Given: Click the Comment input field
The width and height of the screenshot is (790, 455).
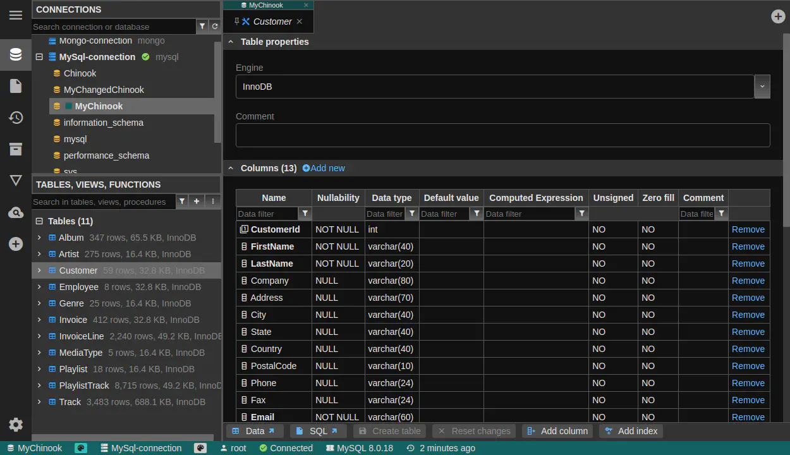Looking at the screenshot, I should [502, 135].
